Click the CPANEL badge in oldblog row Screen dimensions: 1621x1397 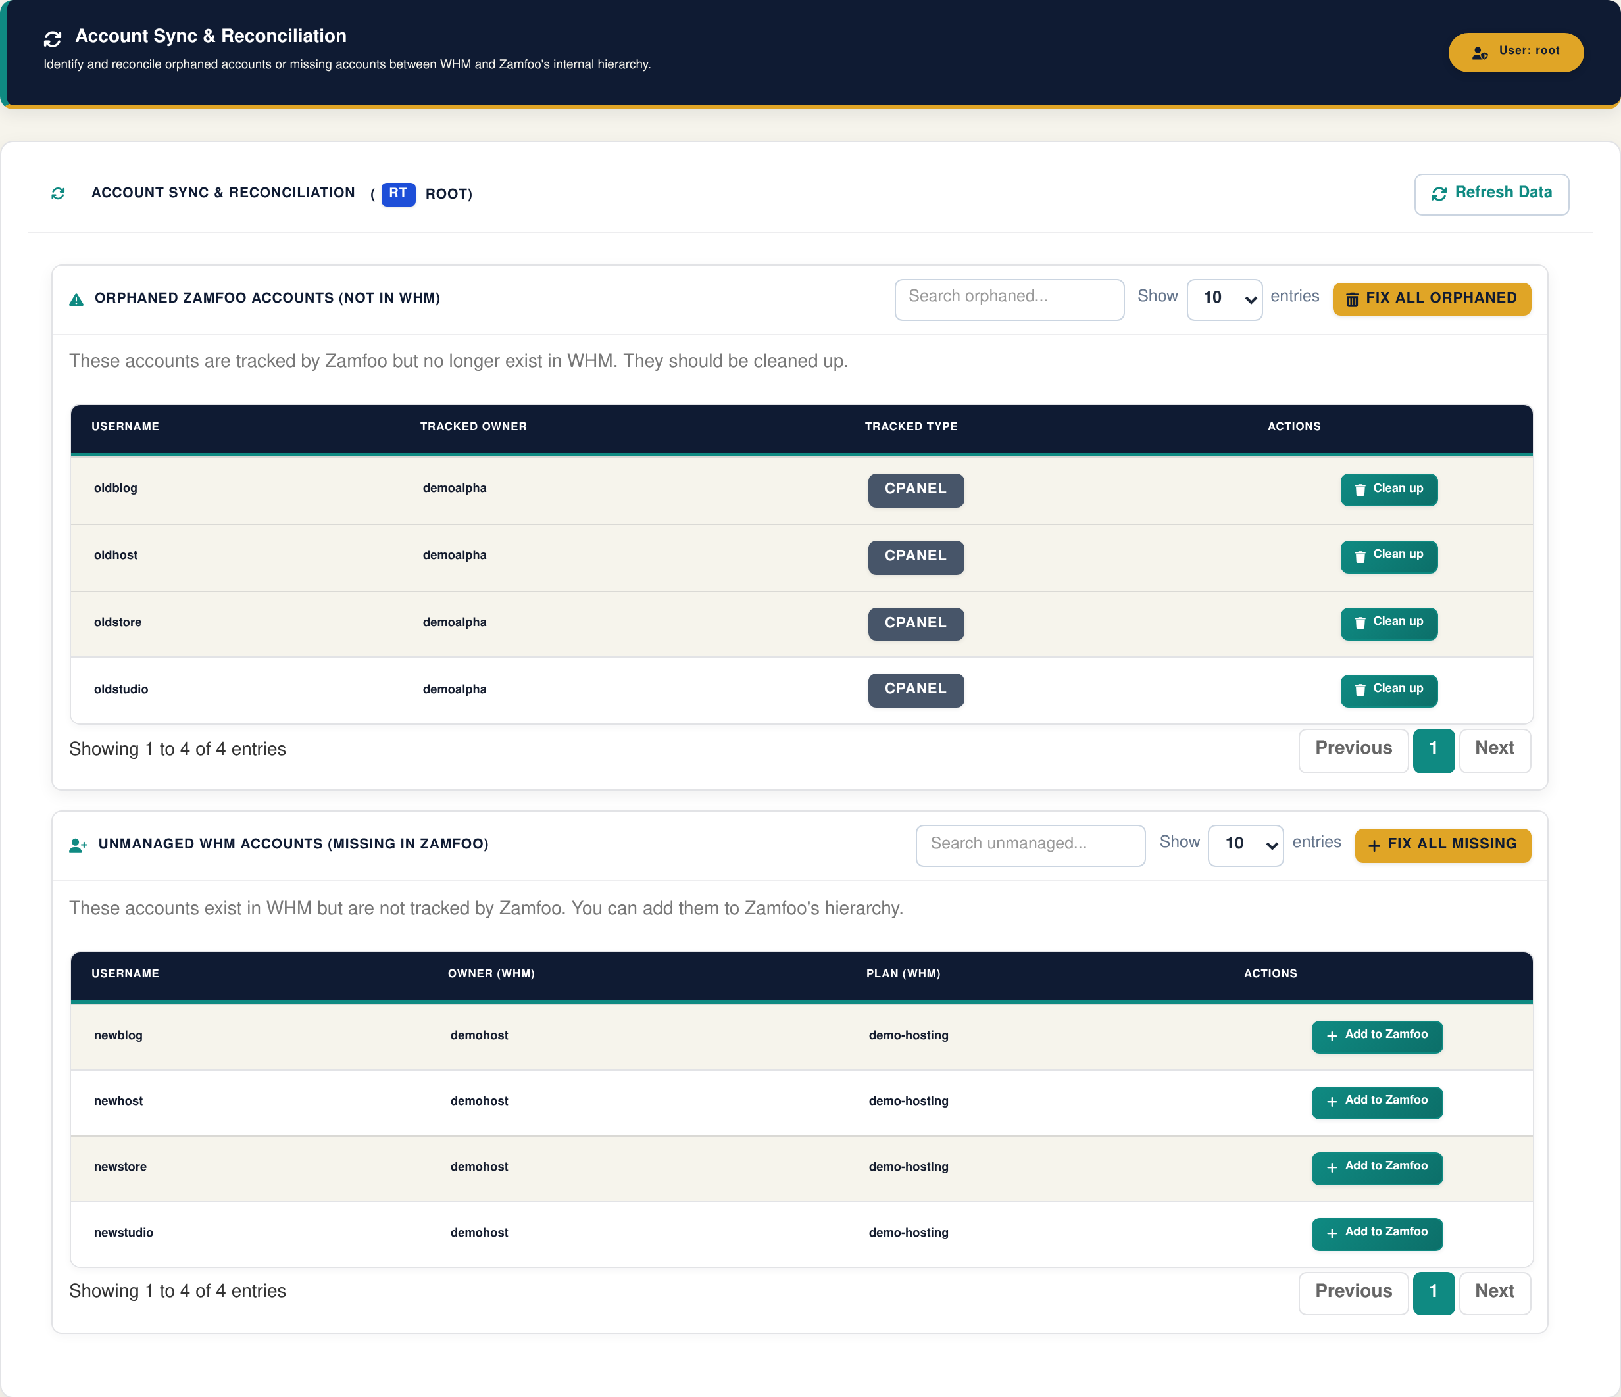coord(915,489)
